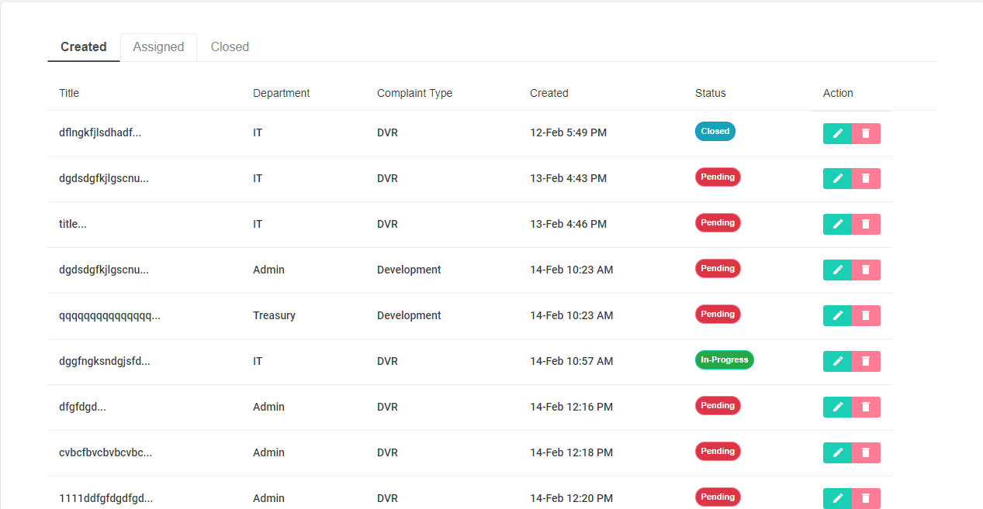Select title text dflngkfjlsdhadf...
This screenshot has width=983, height=509.
100,132
